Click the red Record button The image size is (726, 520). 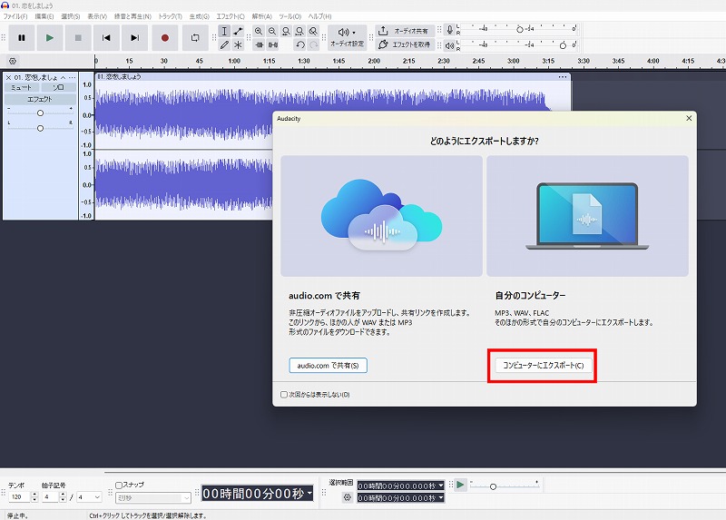click(165, 38)
